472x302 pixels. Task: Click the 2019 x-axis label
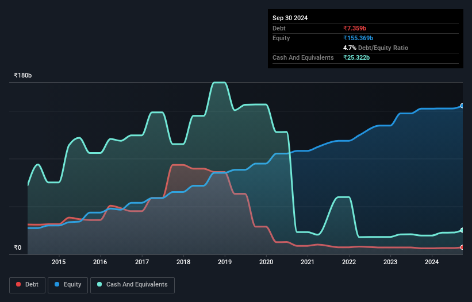click(225, 262)
